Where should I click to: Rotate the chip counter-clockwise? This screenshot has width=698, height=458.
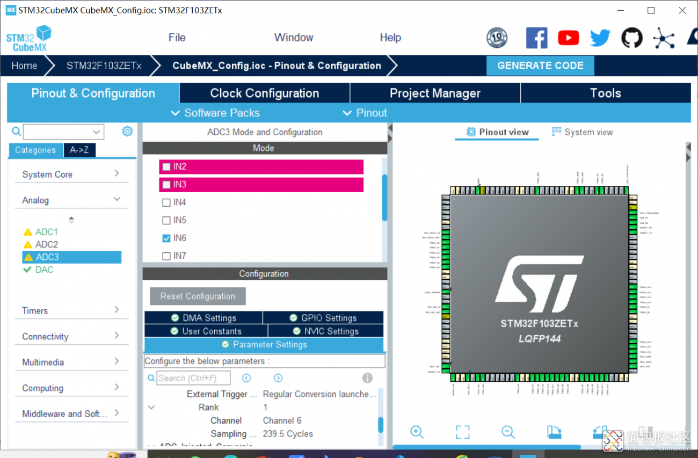pos(599,432)
